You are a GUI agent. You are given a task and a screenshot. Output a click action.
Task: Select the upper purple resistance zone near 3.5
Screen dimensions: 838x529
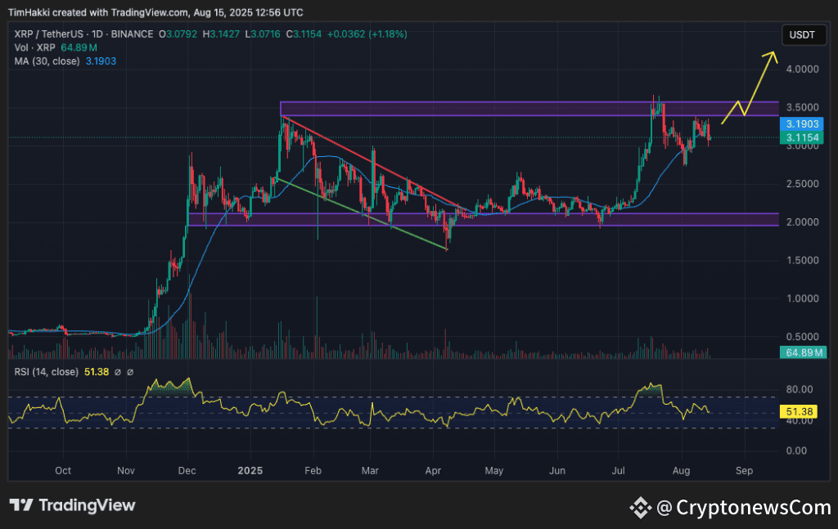(x=529, y=109)
